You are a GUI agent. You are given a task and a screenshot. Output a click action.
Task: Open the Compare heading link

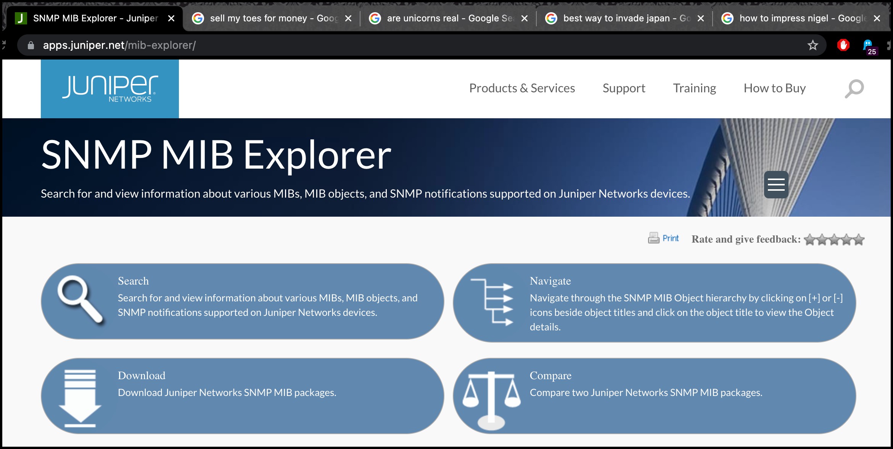tap(550, 375)
